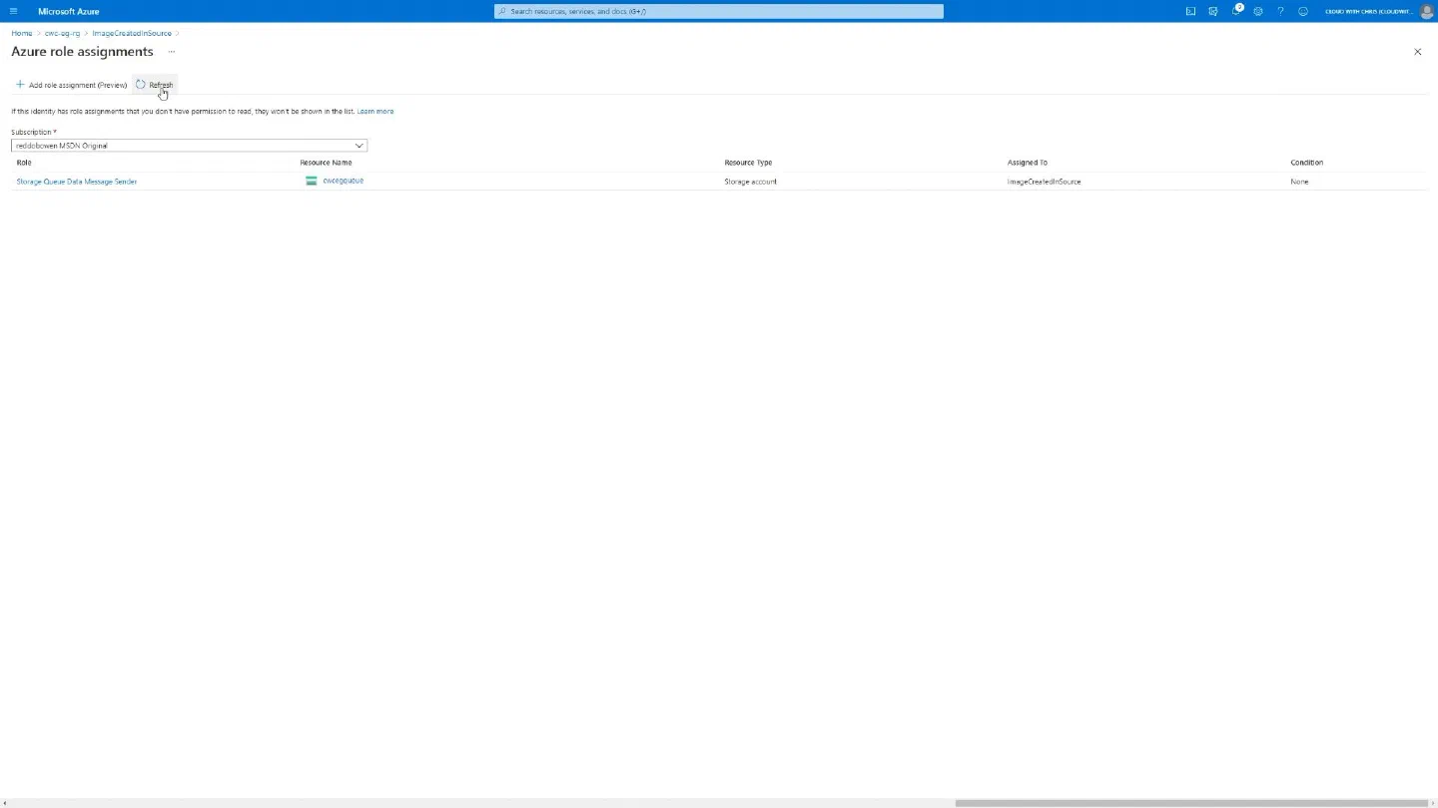Open Storage Queue Data Message Sender role
Viewport: 1438px width, 808px height.
[77, 182]
